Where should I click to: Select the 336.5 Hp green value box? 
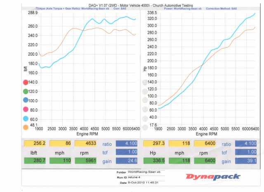click(154, 161)
